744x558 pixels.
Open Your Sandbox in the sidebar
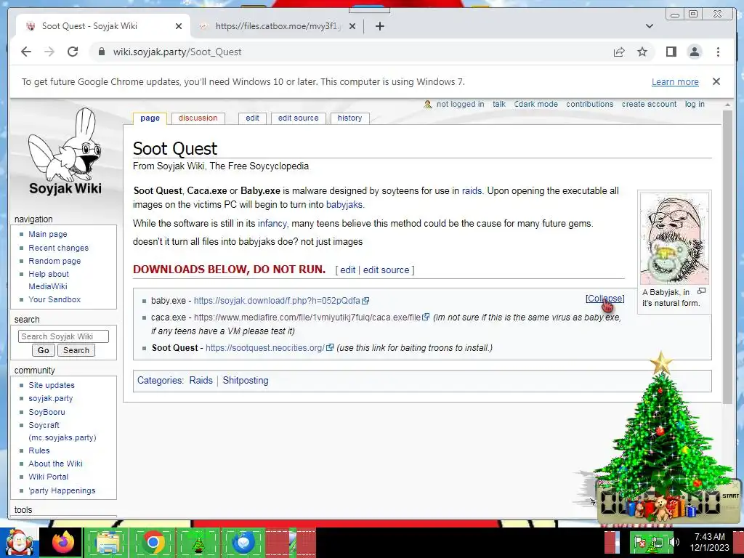(x=54, y=299)
